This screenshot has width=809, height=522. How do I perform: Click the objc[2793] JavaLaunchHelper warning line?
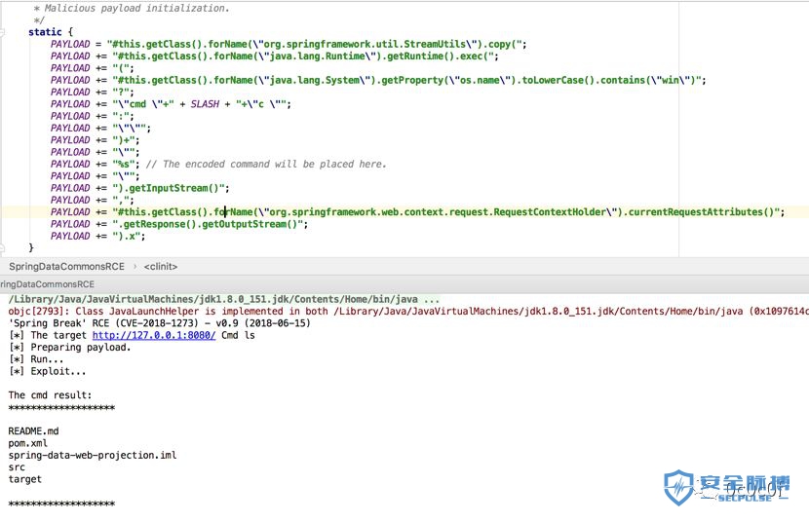[x=408, y=312]
